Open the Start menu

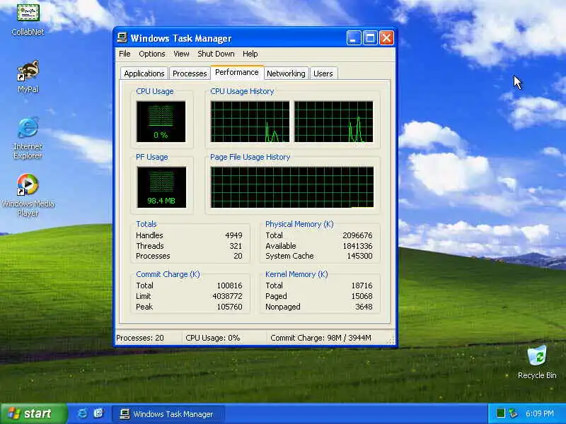pos(33,413)
